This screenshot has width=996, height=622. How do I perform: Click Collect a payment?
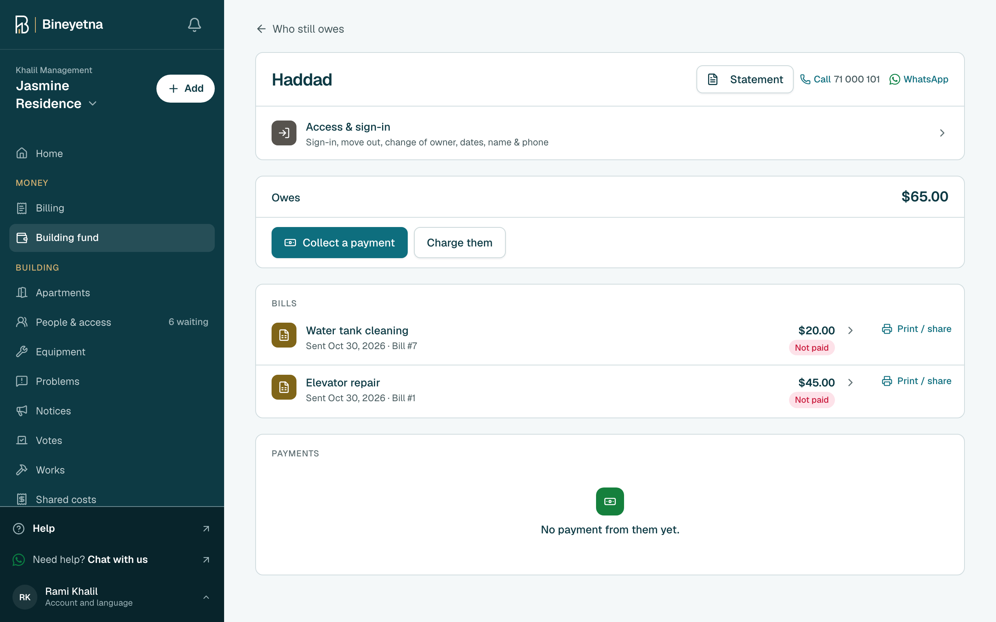click(340, 243)
